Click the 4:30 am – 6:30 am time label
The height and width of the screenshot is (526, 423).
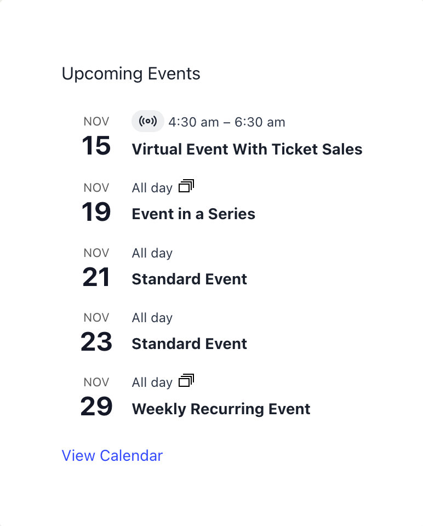click(x=227, y=122)
